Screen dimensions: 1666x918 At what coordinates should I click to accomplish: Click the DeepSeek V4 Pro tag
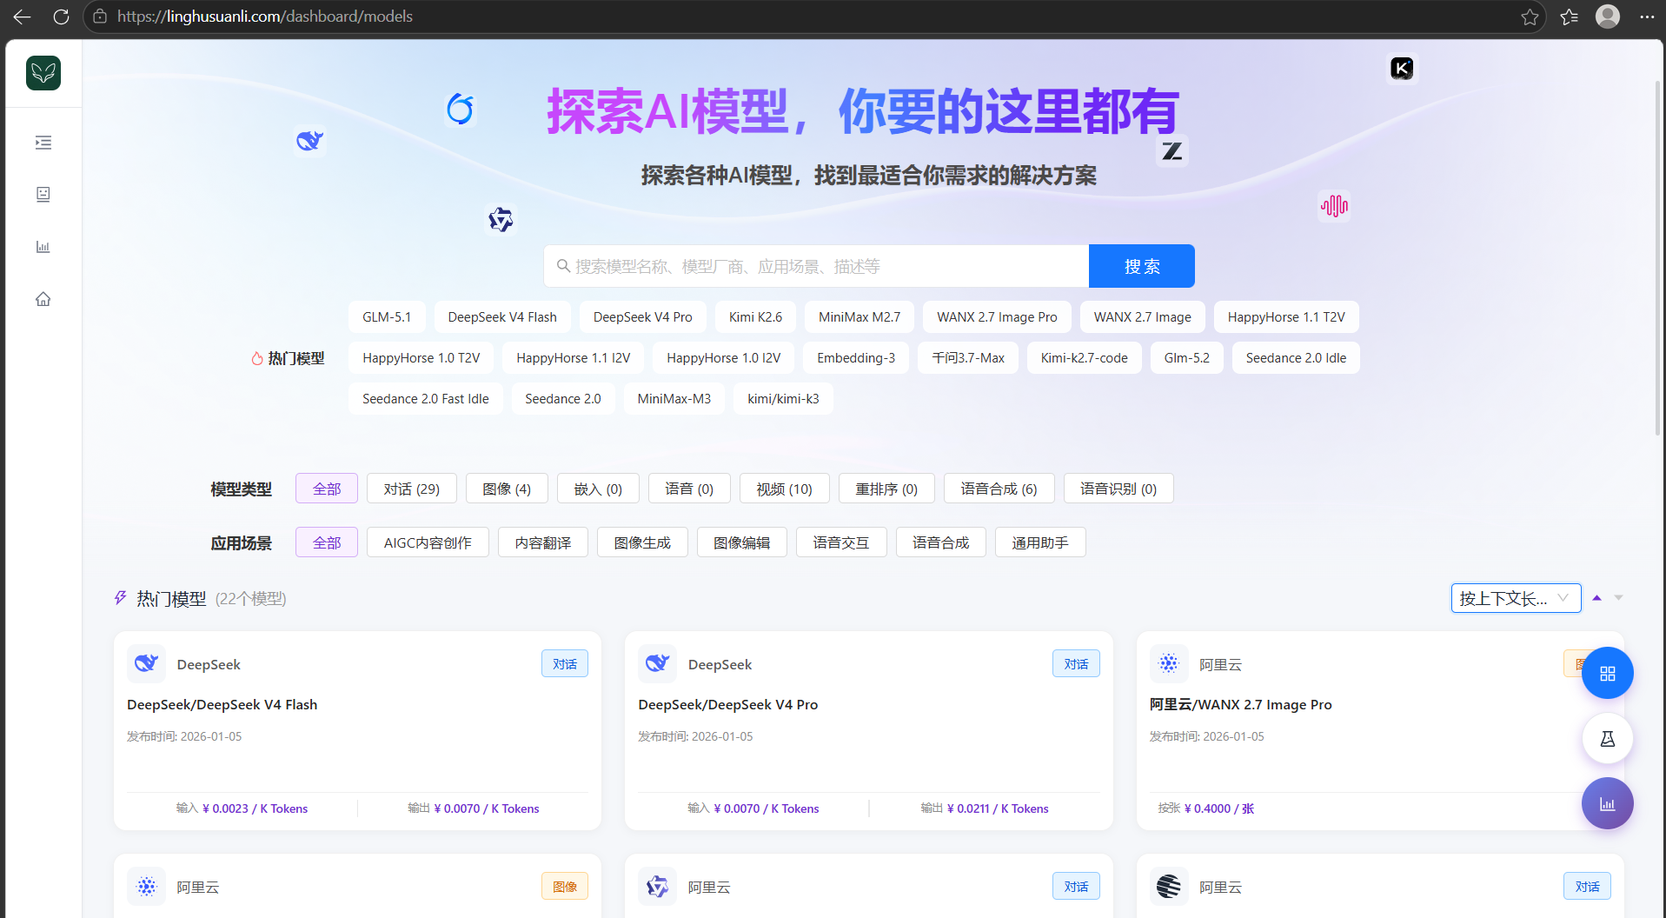[x=643, y=317]
